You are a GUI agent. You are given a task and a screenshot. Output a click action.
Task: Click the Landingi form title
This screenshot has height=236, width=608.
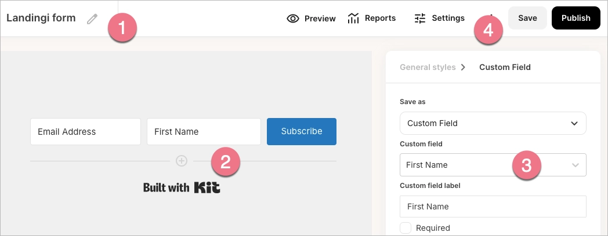41,18
